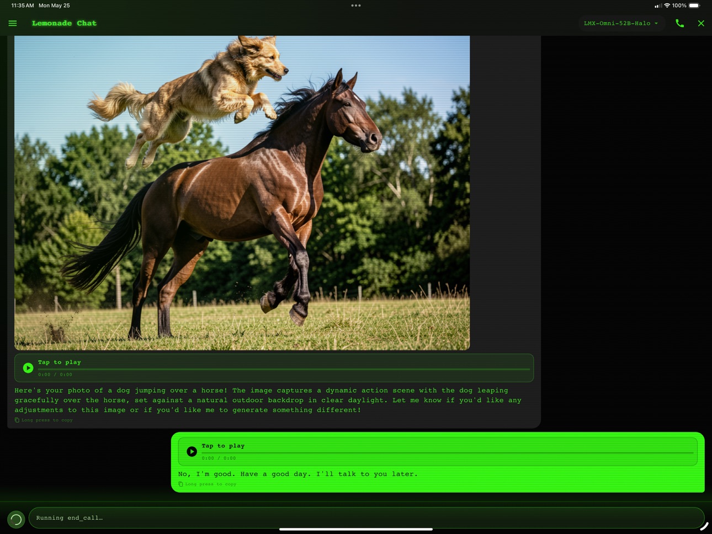Tap the green phone call icon
The height and width of the screenshot is (534, 712).
680,23
